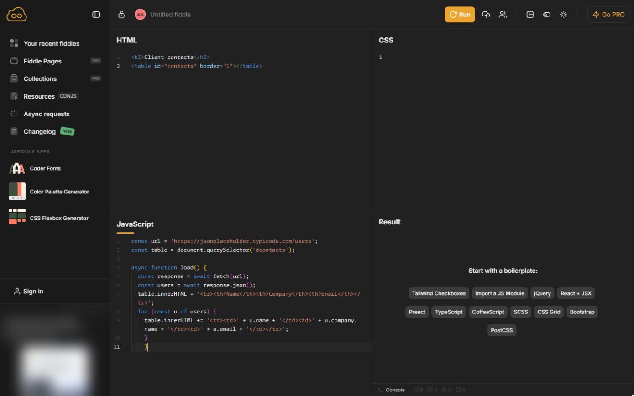Image resolution: width=634 pixels, height=396 pixels.
Task: Click the Untitled fiddle title field
Action: click(170, 15)
